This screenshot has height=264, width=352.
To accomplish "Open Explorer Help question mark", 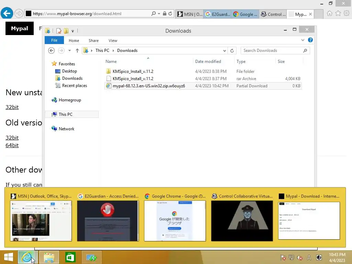I will pos(310,40).
